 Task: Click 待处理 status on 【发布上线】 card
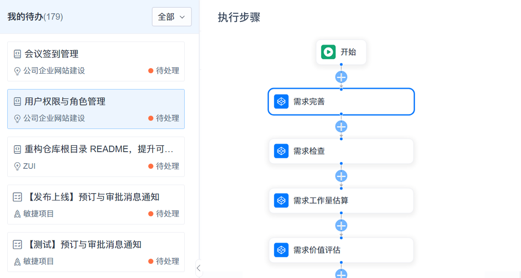(164, 214)
